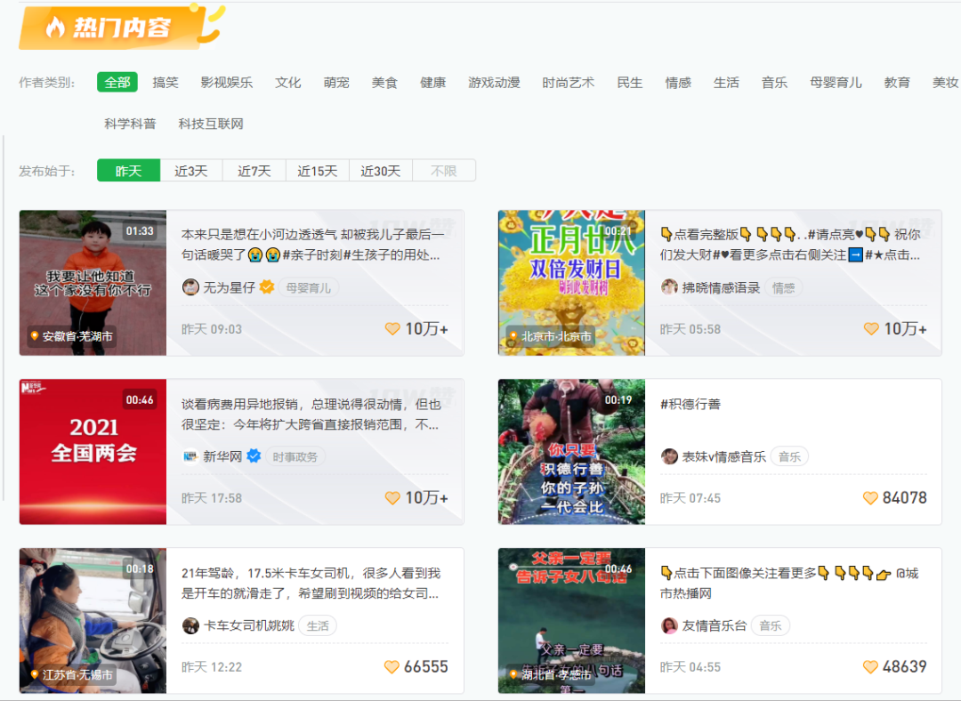The width and height of the screenshot is (961, 701).
Task: Select the 全部 author category filter
Action: pos(117,82)
